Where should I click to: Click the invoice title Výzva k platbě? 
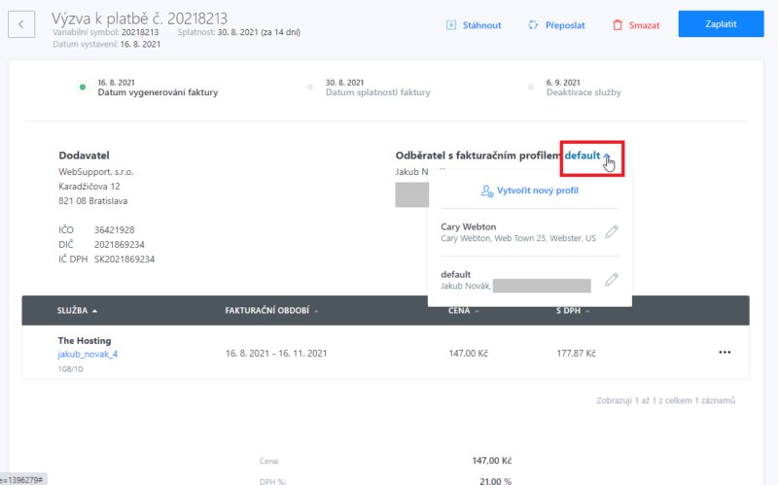tap(139, 18)
